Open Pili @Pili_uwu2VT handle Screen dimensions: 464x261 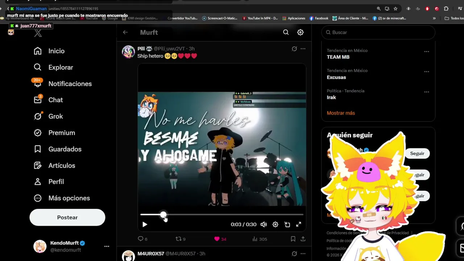pyautogui.click(x=169, y=49)
